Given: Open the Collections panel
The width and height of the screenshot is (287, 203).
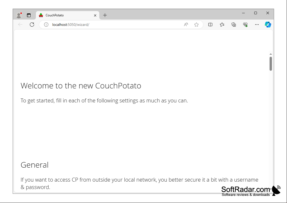Looking at the screenshot, I should pyautogui.click(x=234, y=25).
